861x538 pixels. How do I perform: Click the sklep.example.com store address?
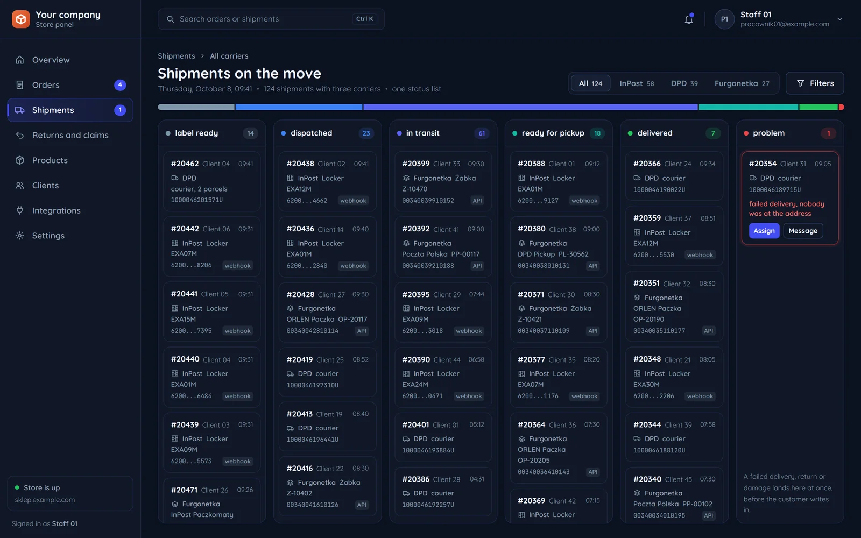point(45,500)
